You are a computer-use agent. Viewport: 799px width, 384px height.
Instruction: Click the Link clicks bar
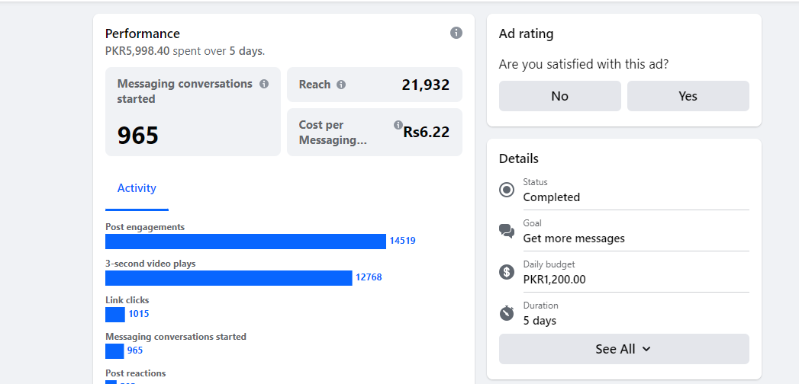tap(115, 314)
